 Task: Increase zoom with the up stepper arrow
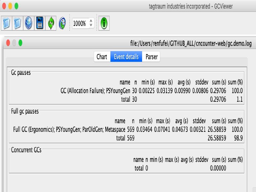point(91,21)
